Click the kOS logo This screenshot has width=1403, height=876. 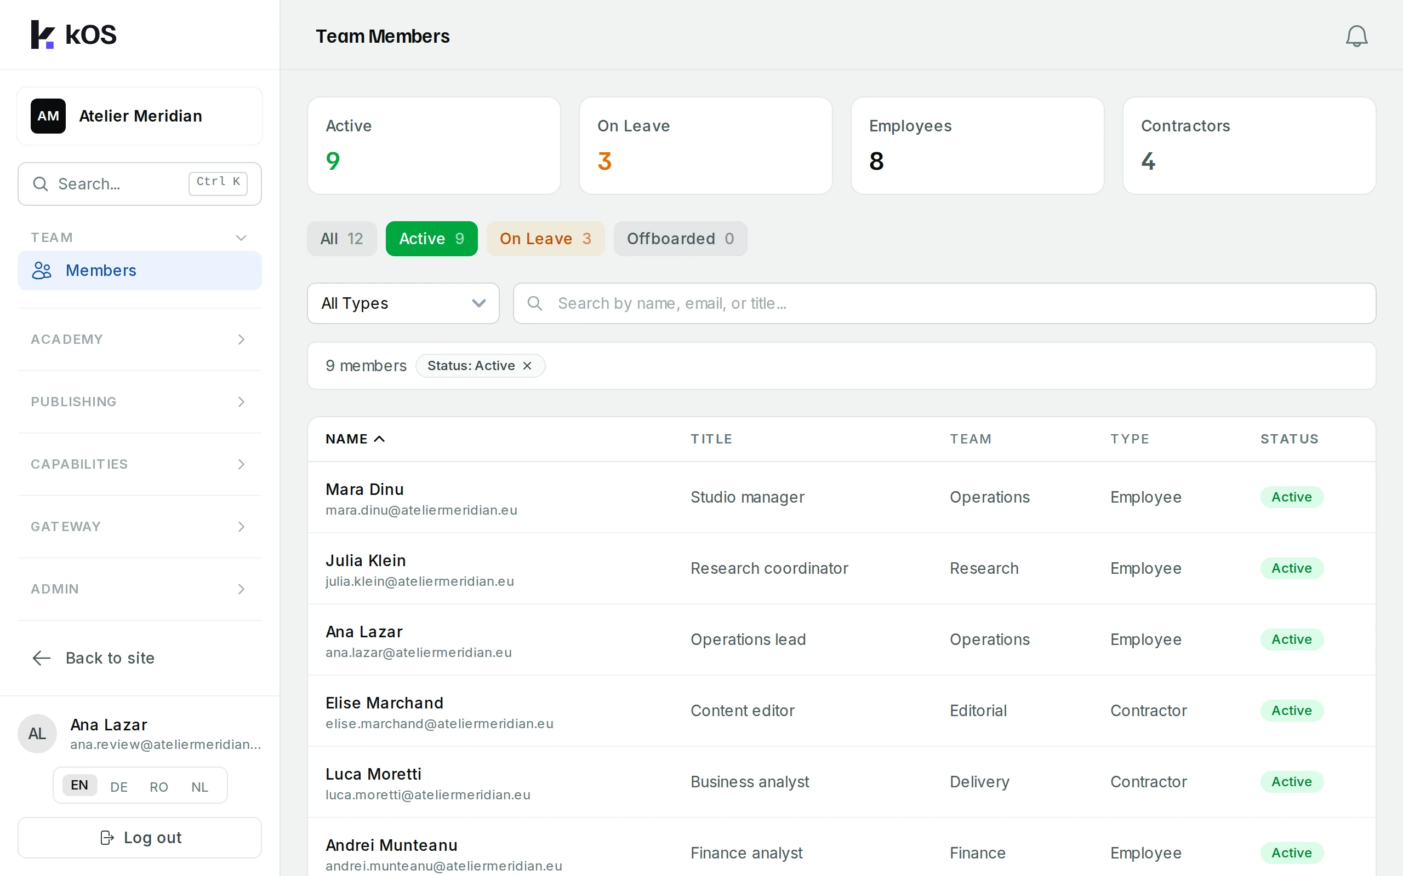coord(73,34)
